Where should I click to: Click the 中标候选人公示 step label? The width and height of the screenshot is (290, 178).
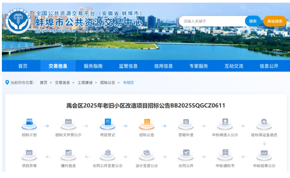coord(225,135)
